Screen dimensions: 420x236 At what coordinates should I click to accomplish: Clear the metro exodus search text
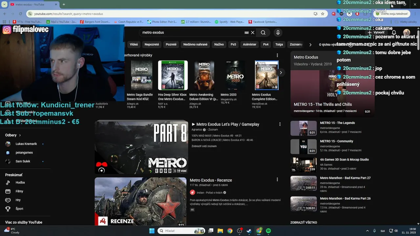point(253,32)
